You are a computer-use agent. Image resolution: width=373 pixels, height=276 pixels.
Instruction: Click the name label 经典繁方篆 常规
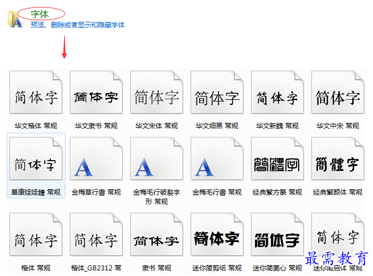click(x=277, y=192)
